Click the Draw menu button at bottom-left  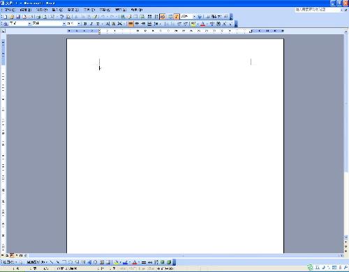coord(9,262)
